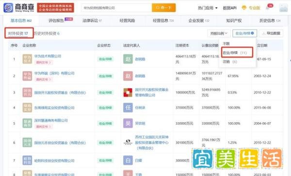This screenshot has width=291, height=176.
Task: Open 国创开元股权投资基金（有限合伙） link
Action: (x=60, y=93)
